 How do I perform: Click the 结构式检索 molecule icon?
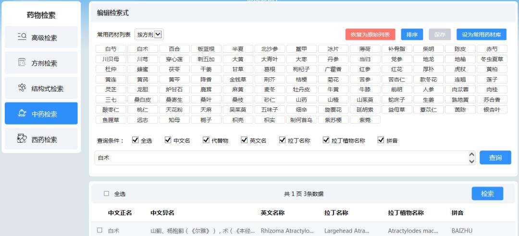(22, 87)
